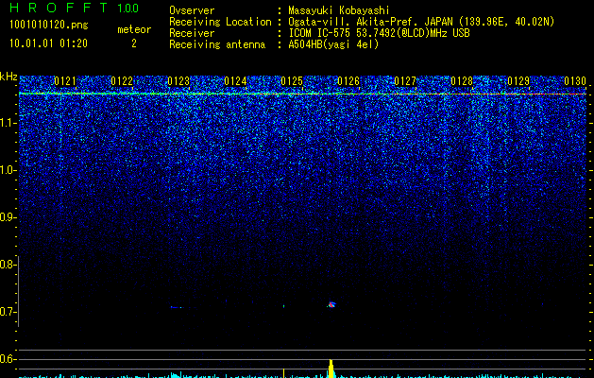This screenshot has height=378, width=594.
Task: Click the 0128 time marker
Action: coord(462,81)
